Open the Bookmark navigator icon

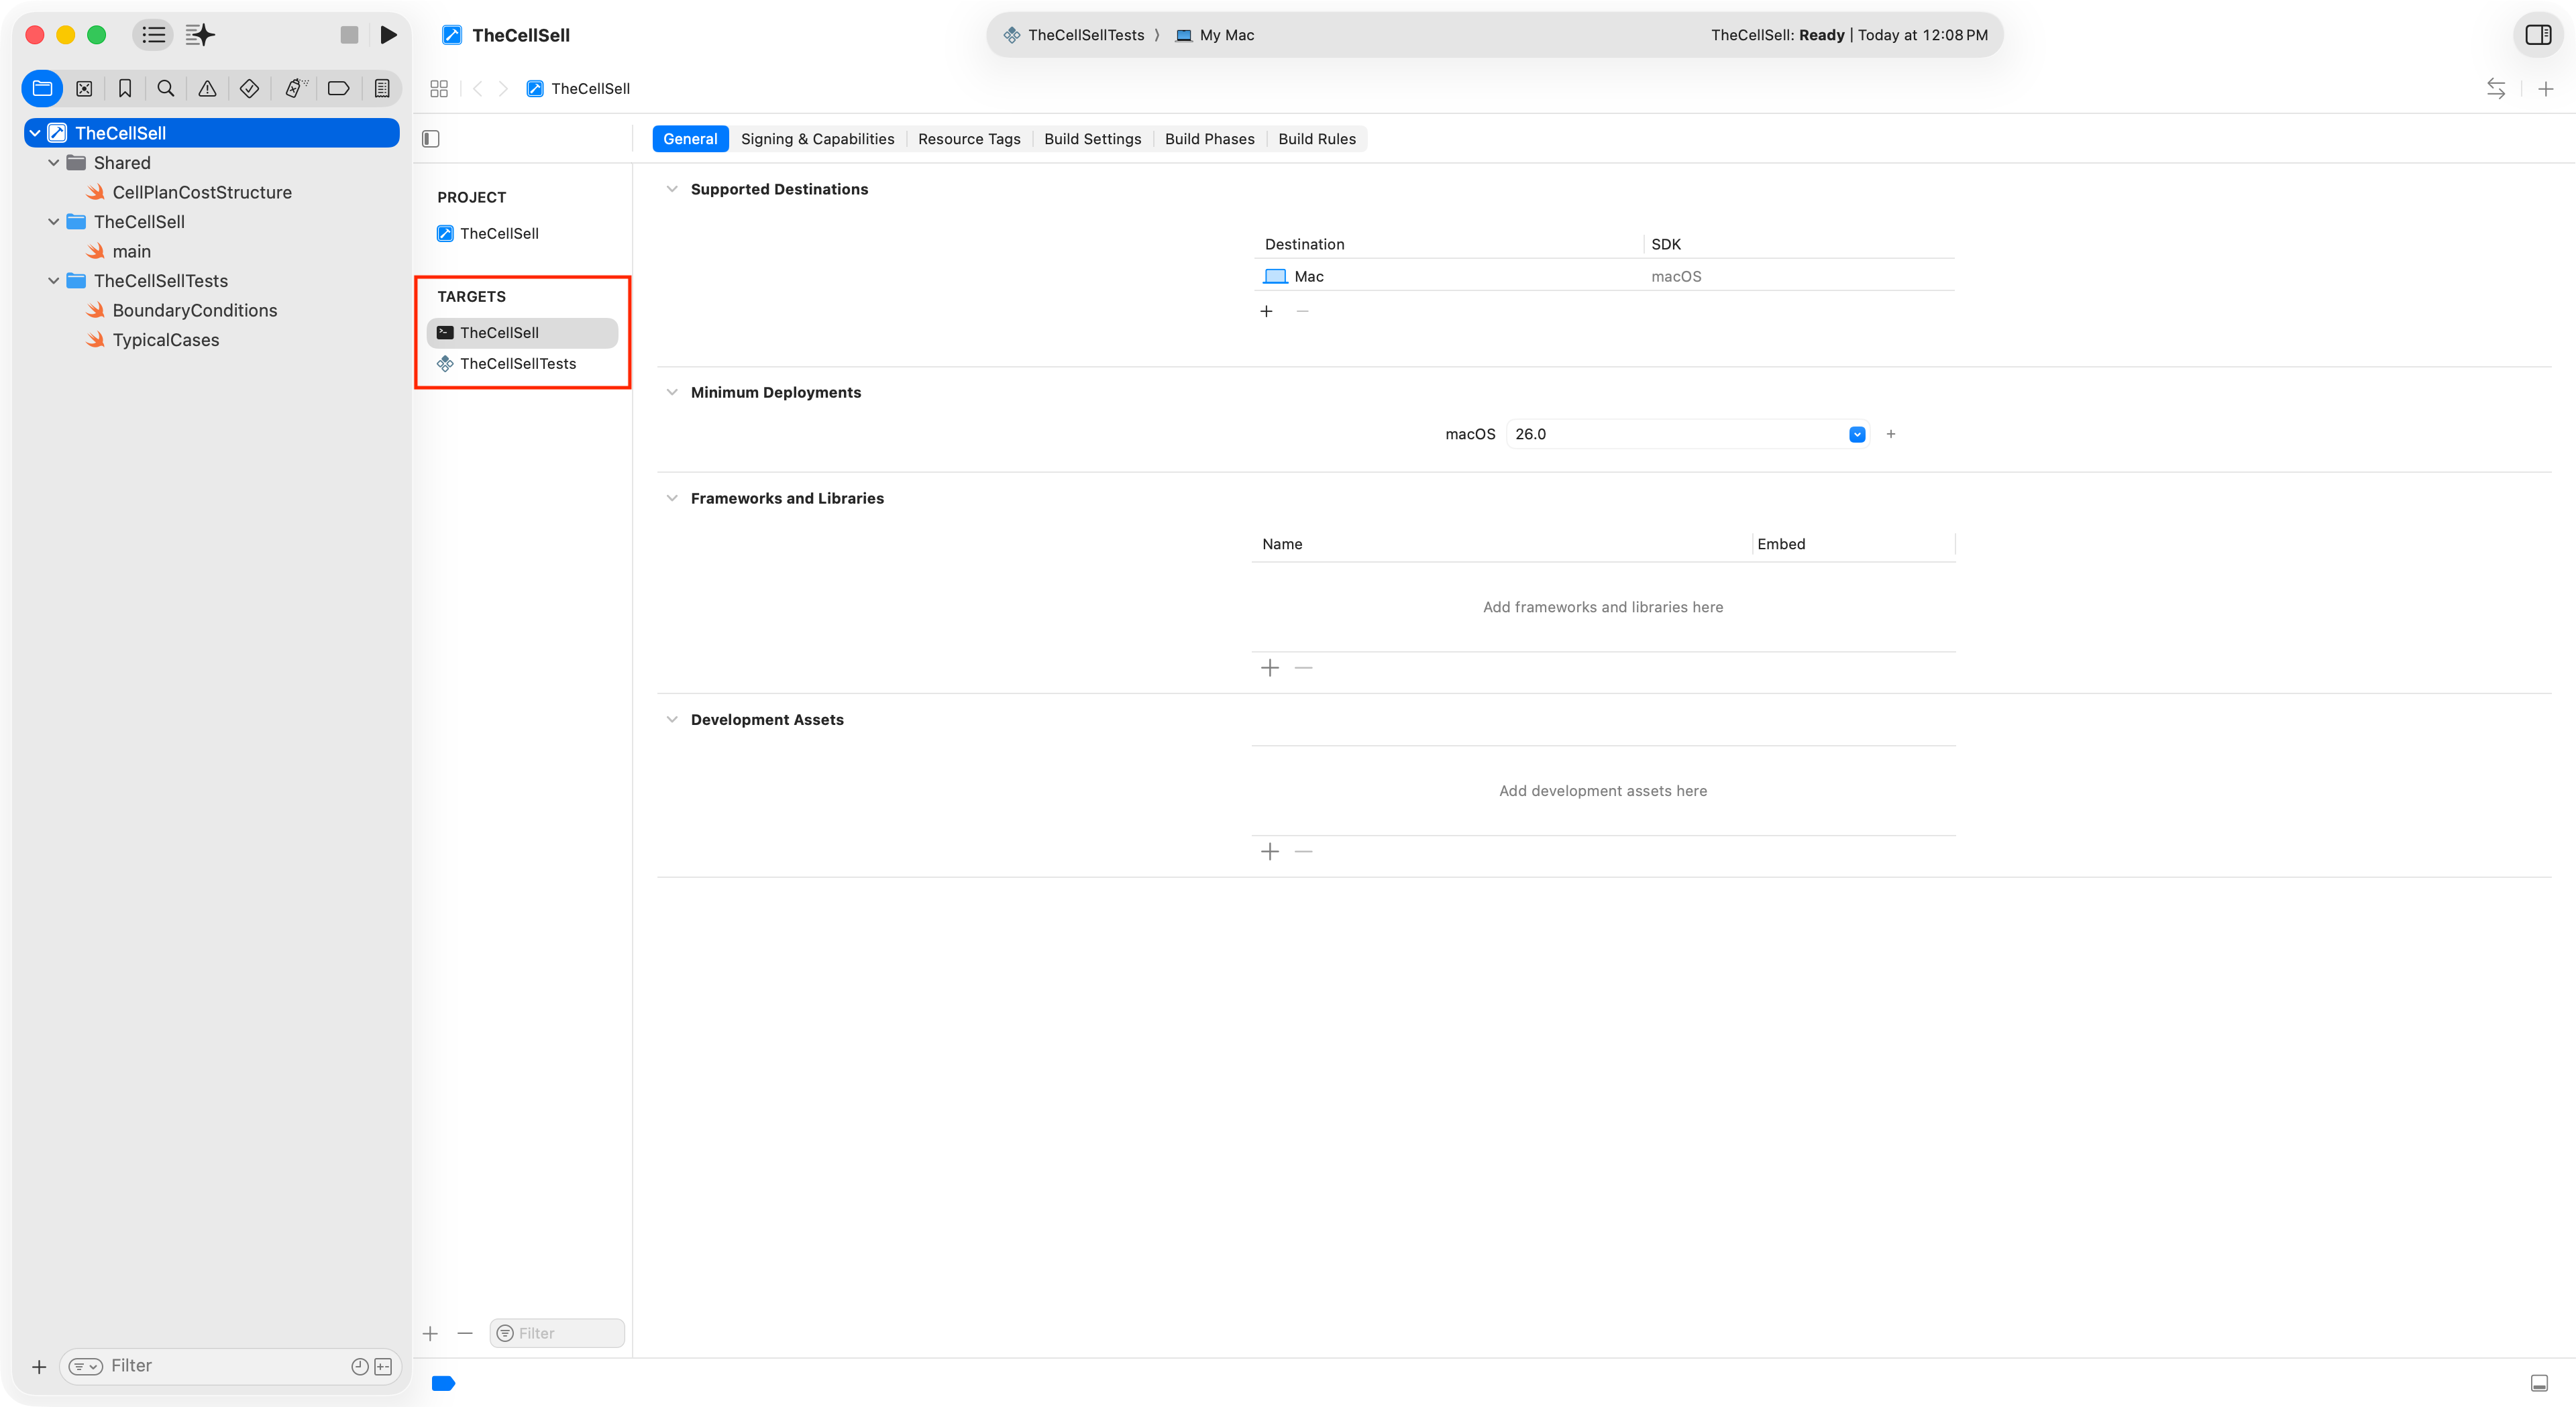(125, 89)
